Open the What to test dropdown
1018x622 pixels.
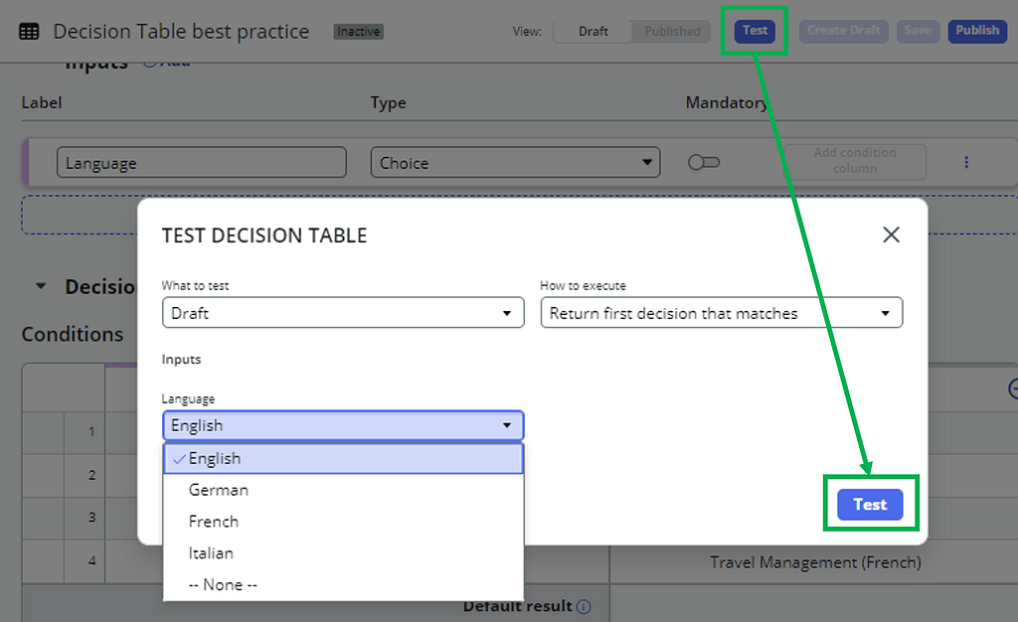pyautogui.click(x=343, y=313)
